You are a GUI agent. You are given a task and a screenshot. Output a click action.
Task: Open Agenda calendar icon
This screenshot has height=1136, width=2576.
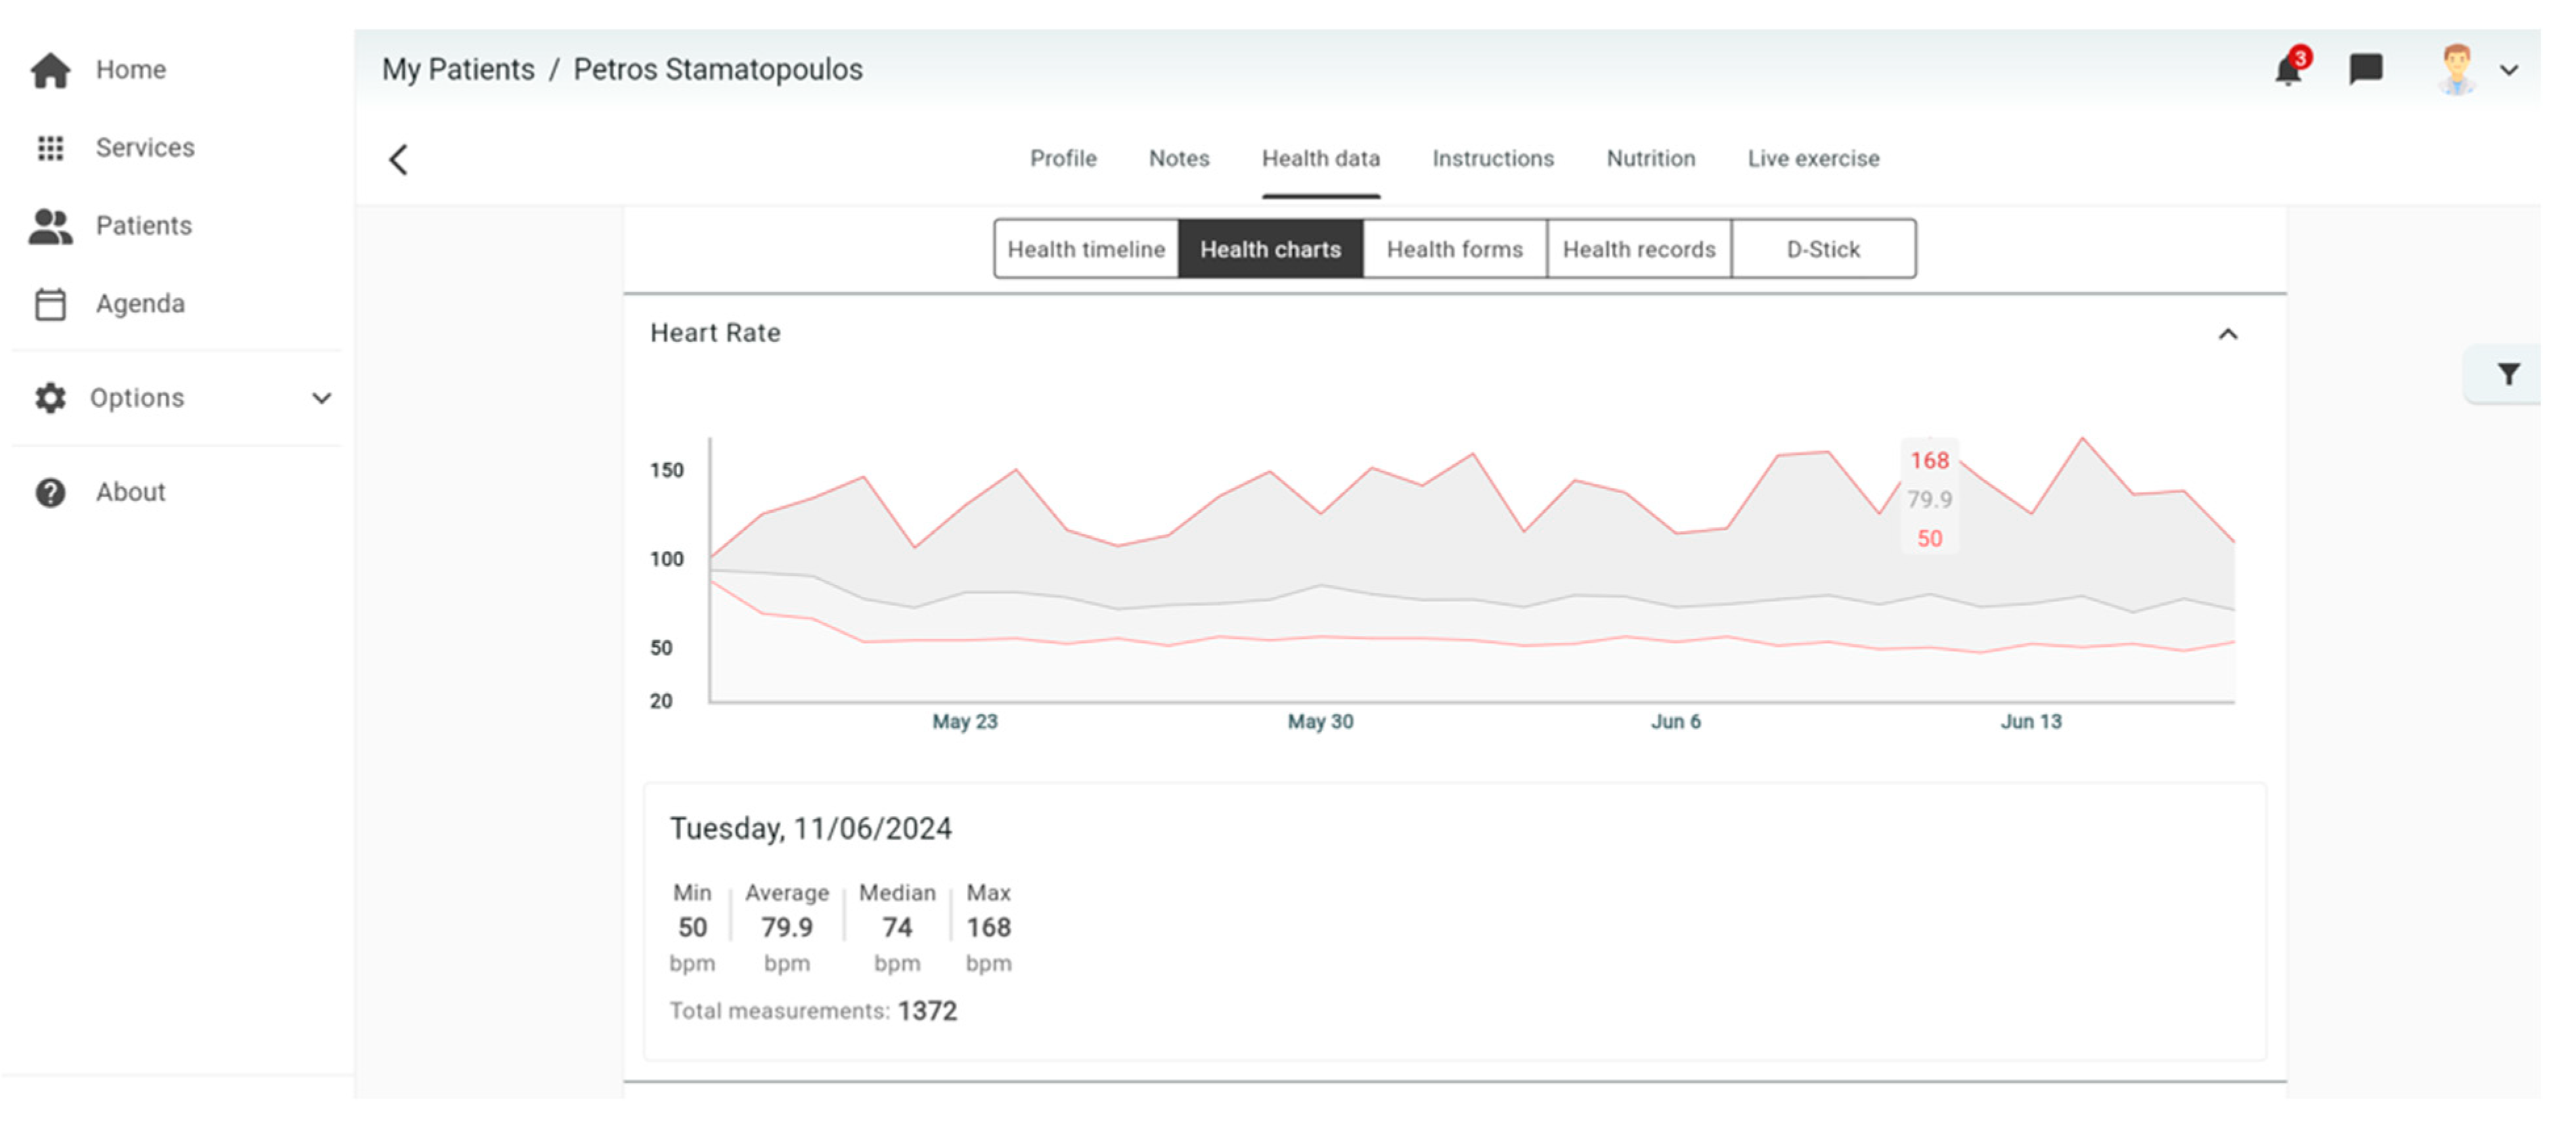pos(50,304)
